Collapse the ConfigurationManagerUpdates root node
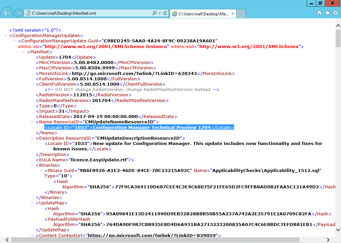The height and width of the screenshot is (243, 341). point(5,35)
